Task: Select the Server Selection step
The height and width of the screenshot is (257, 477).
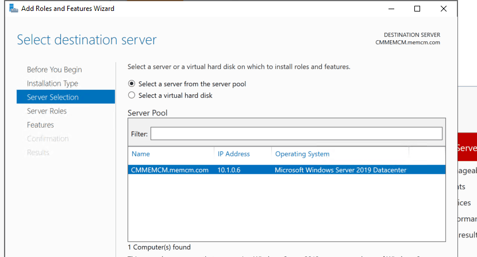Action: point(66,97)
